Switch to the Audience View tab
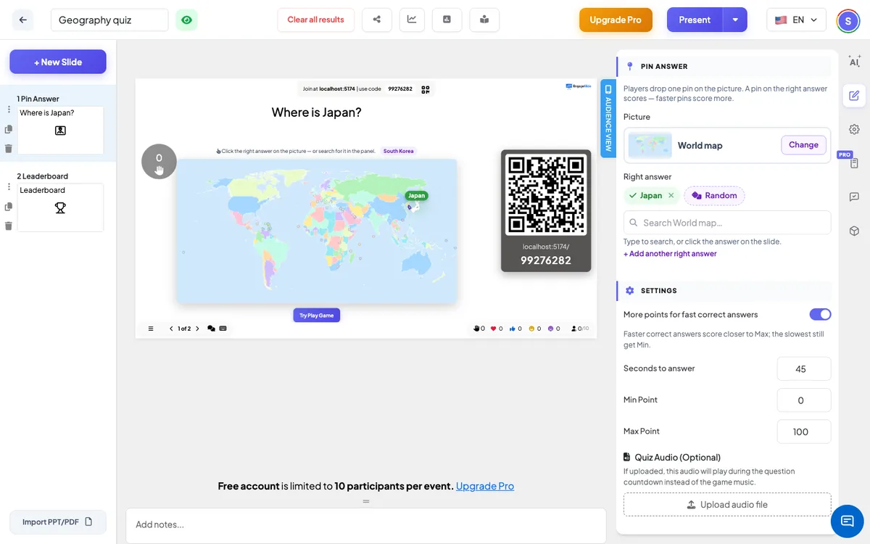This screenshot has height=544, width=870. click(608, 120)
